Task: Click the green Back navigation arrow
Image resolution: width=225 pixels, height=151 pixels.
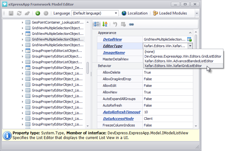Action: [38, 13]
